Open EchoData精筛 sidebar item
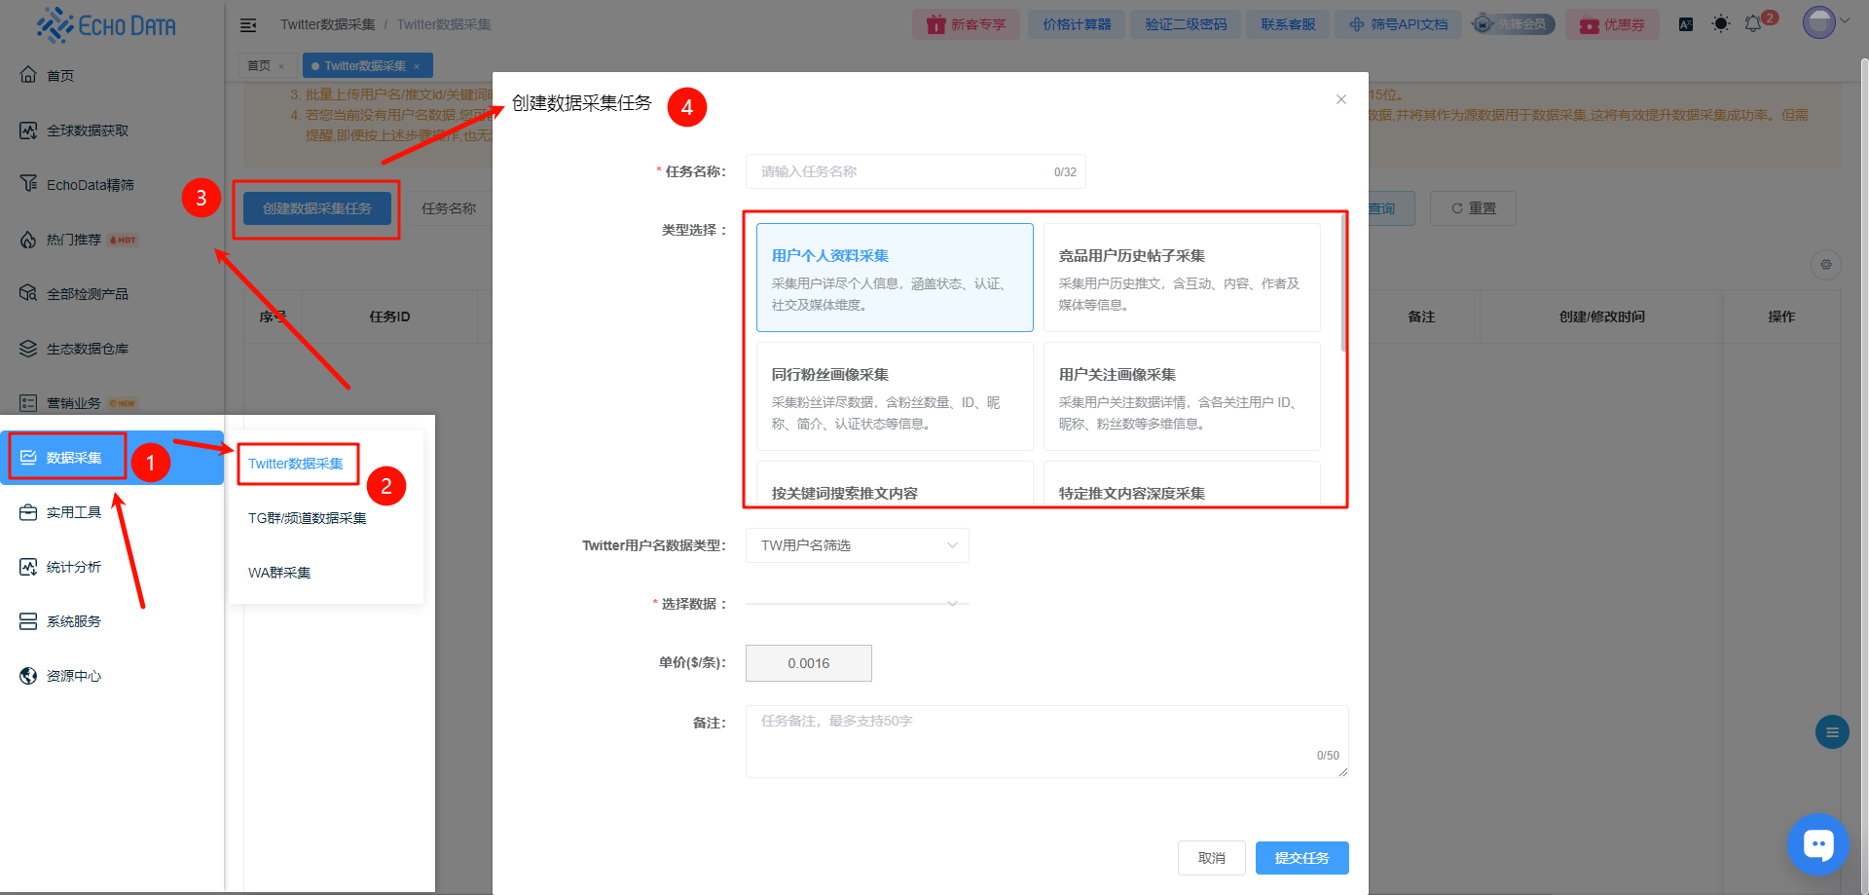 91,184
